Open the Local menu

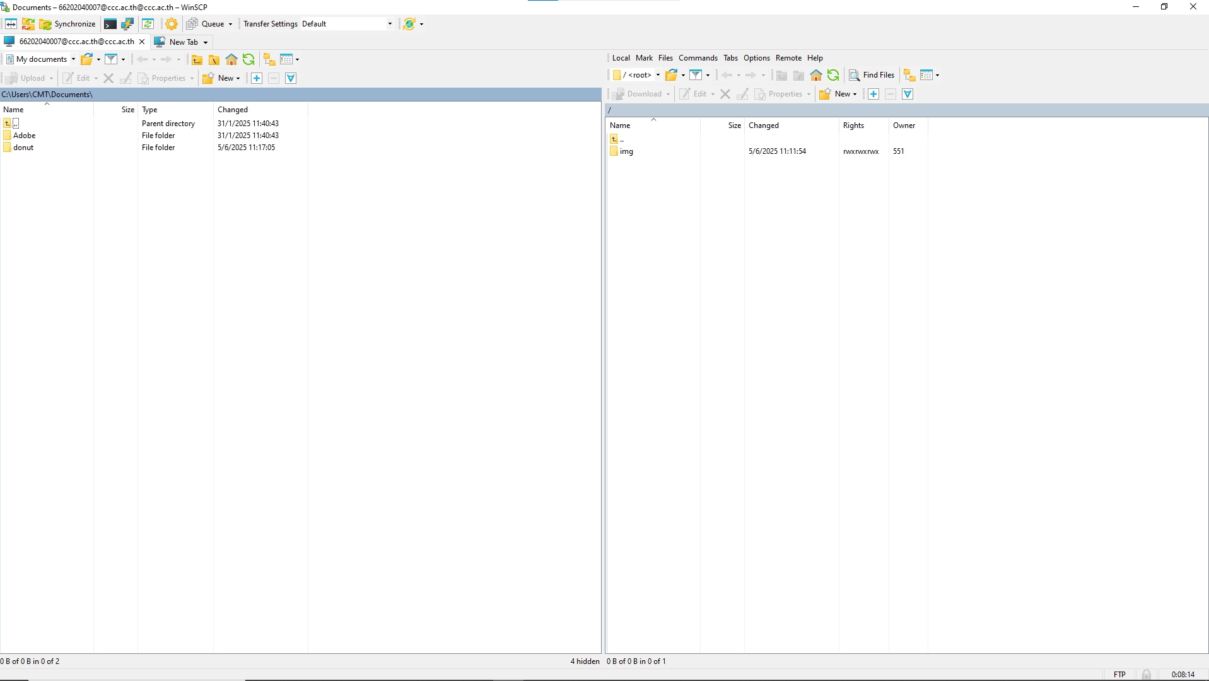point(621,58)
